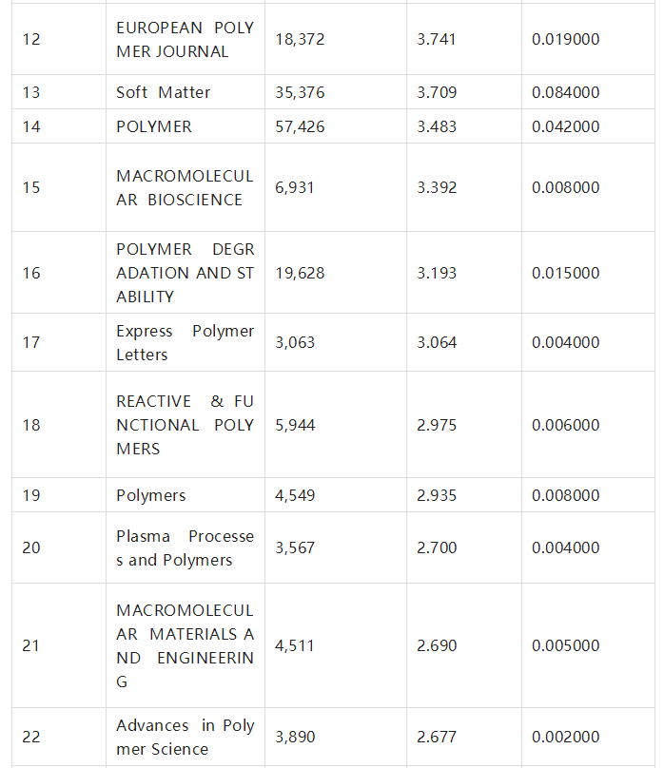The width and height of the screenshot is (664, 768).
Task: Click POLYMER DEGRADATION AND STABILITY cell
Action: (186, 273)
